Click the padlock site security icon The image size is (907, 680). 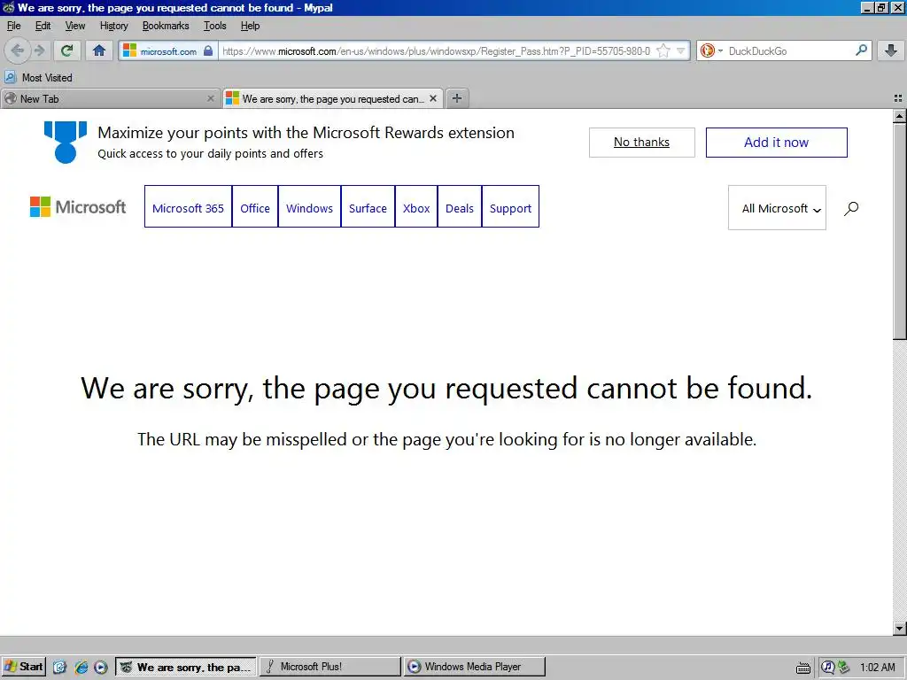208,50
